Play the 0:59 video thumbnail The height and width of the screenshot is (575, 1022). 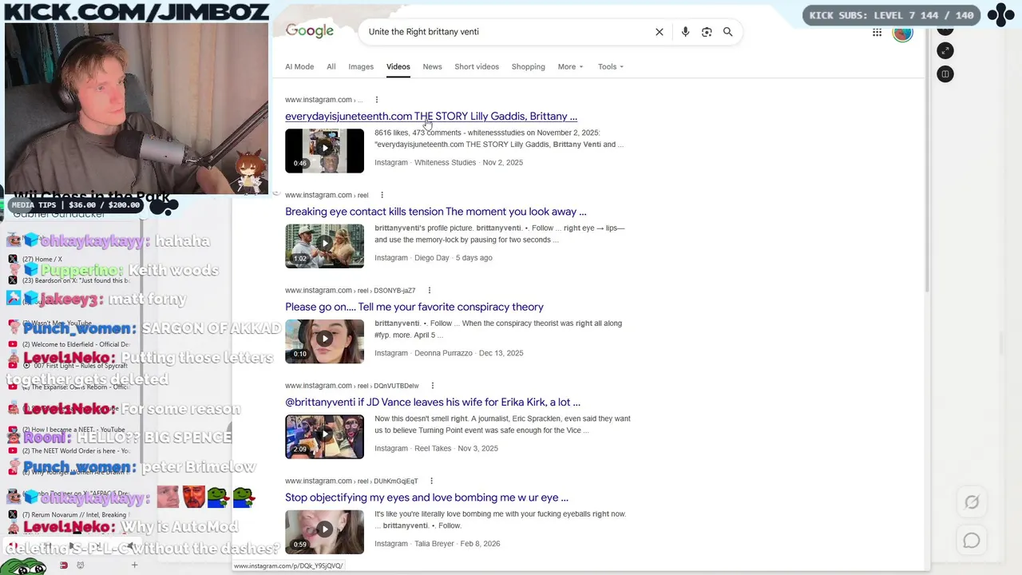324,532
